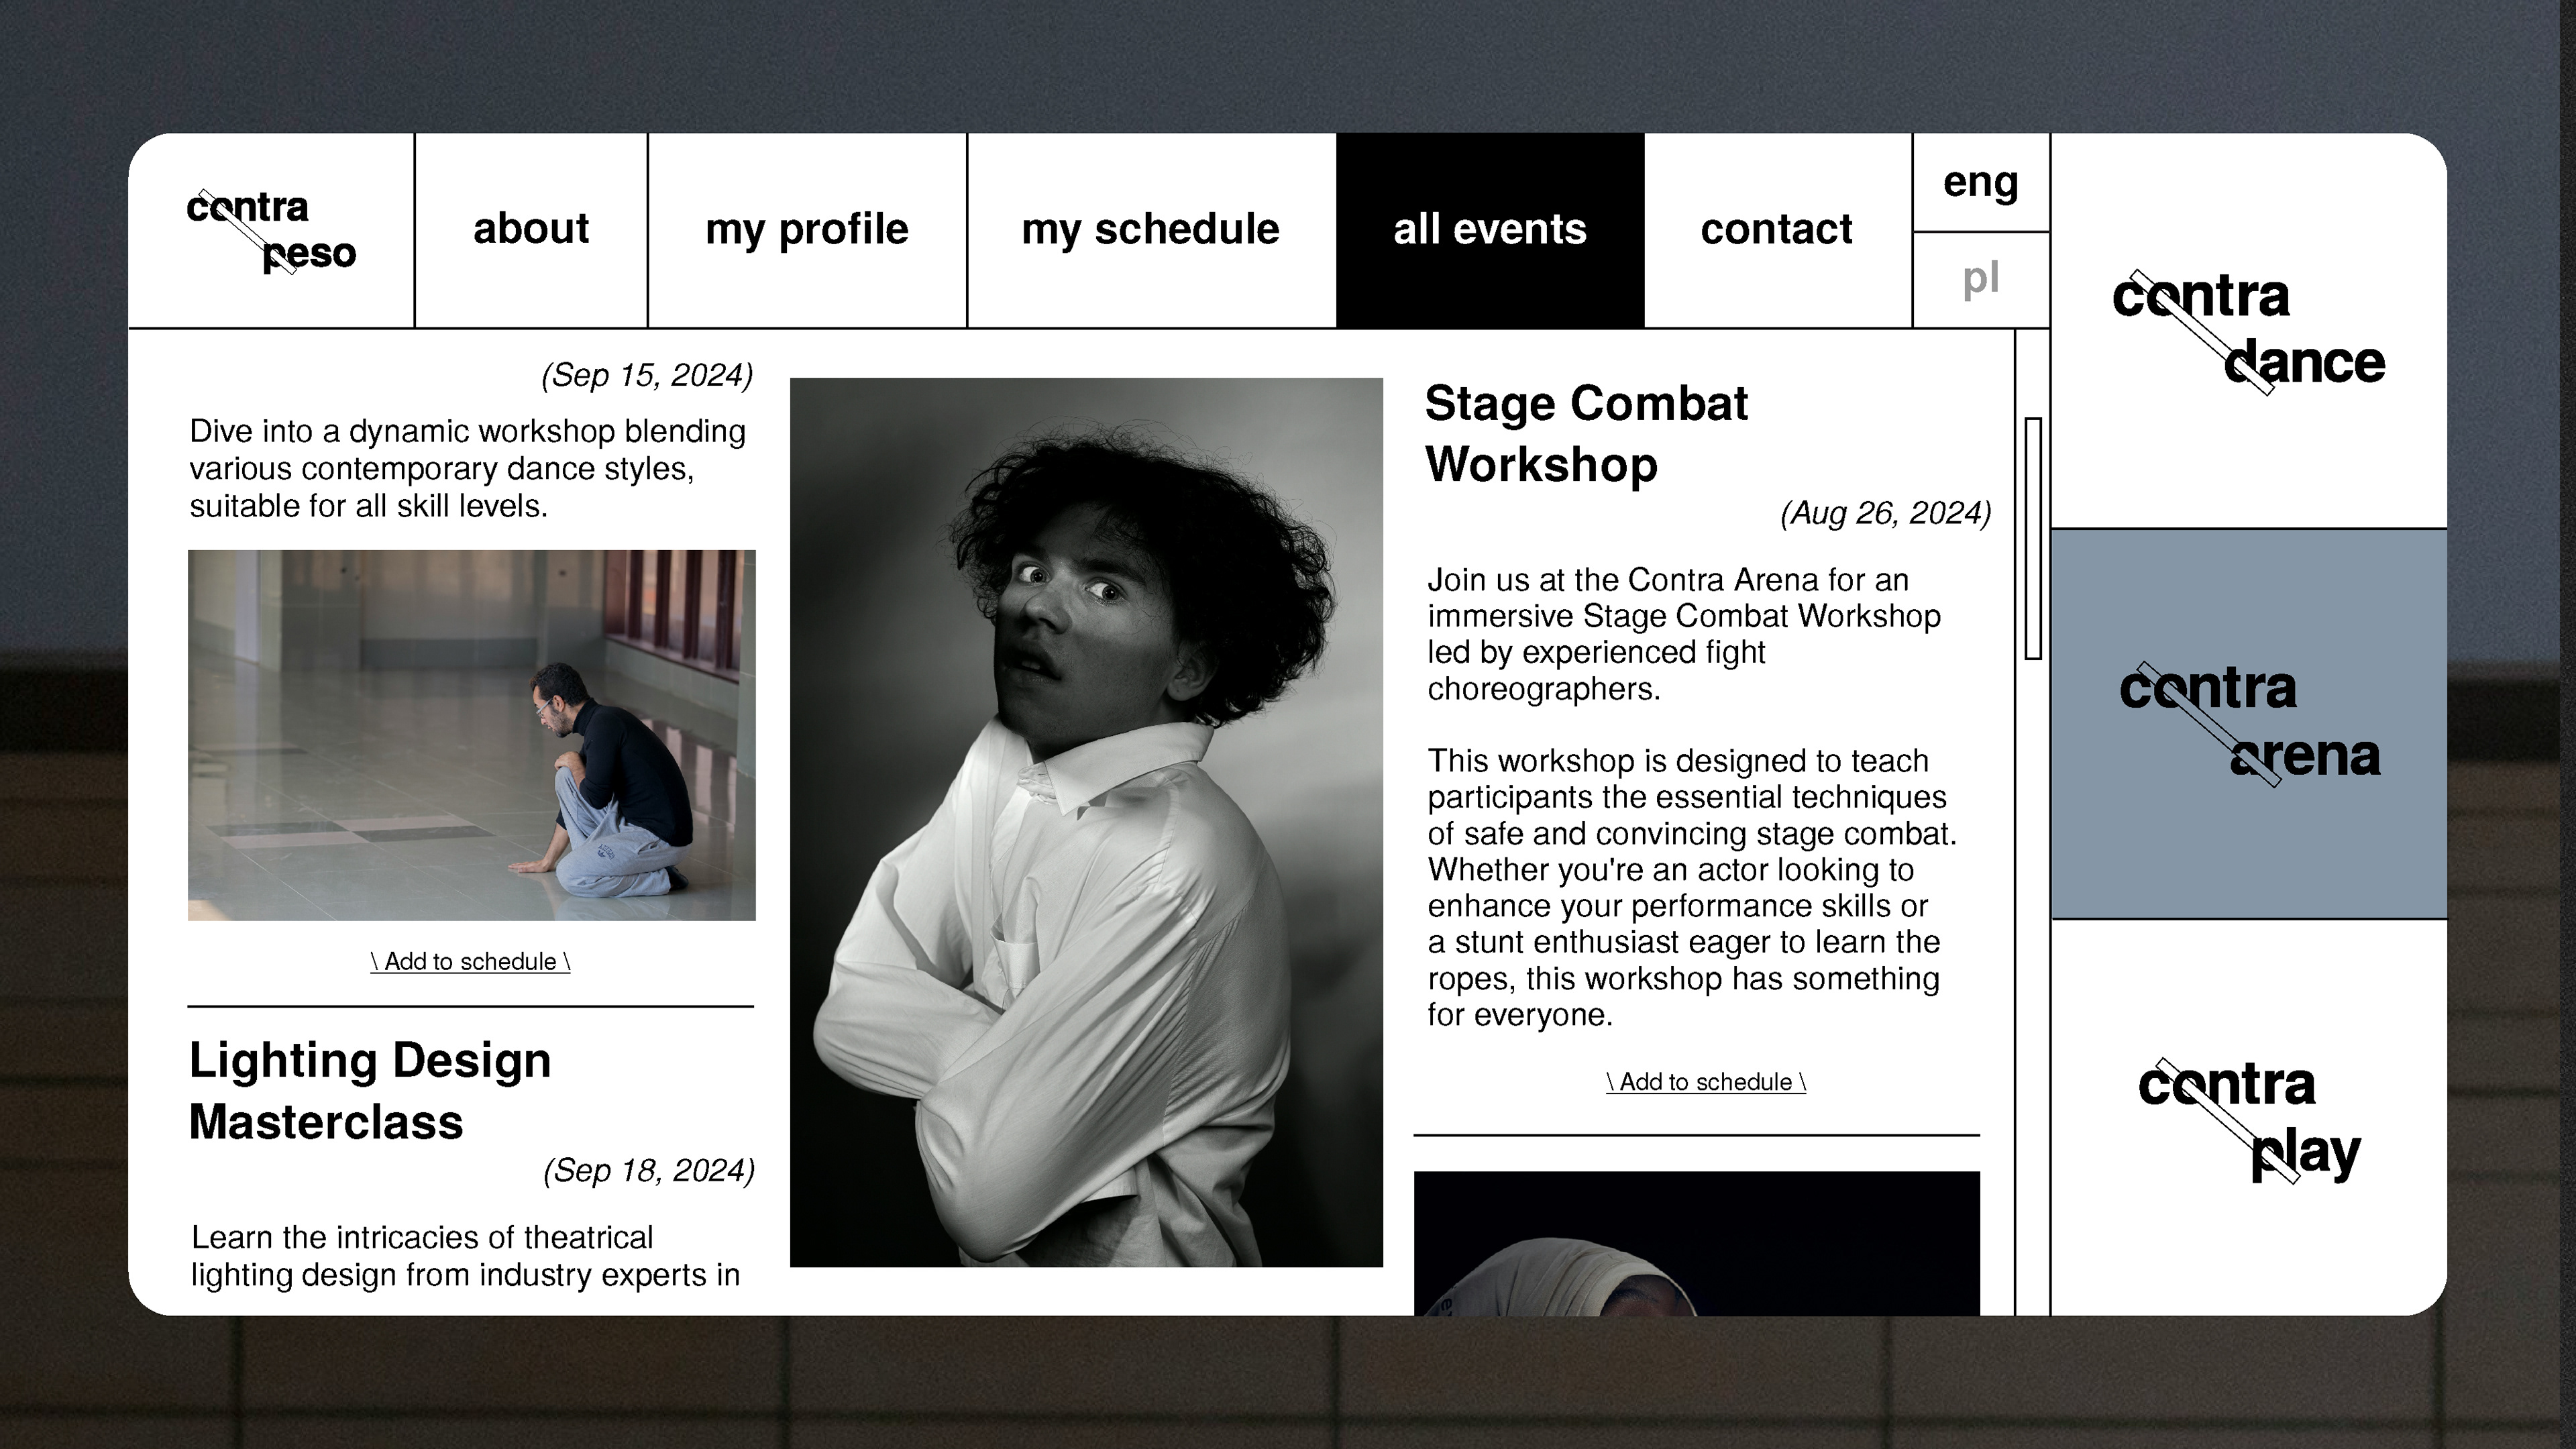
Task: Add Stage Combat Workshop to schedule
Action: (x=1706, y=1082)
